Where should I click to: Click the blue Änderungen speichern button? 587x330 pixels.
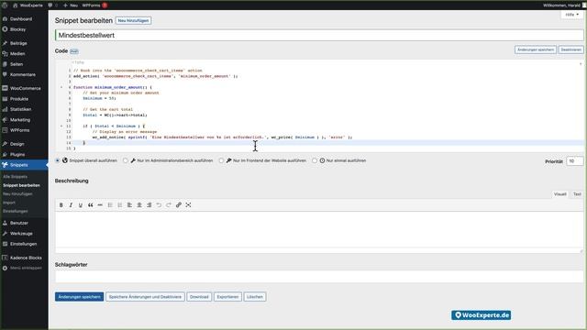[80, 297]
